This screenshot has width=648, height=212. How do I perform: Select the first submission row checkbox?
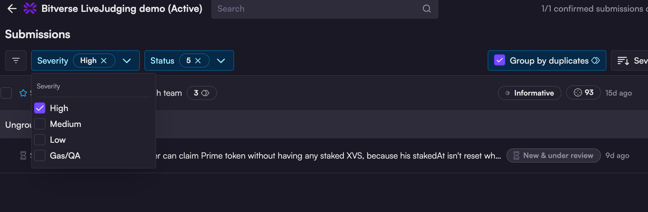point(6,93)
